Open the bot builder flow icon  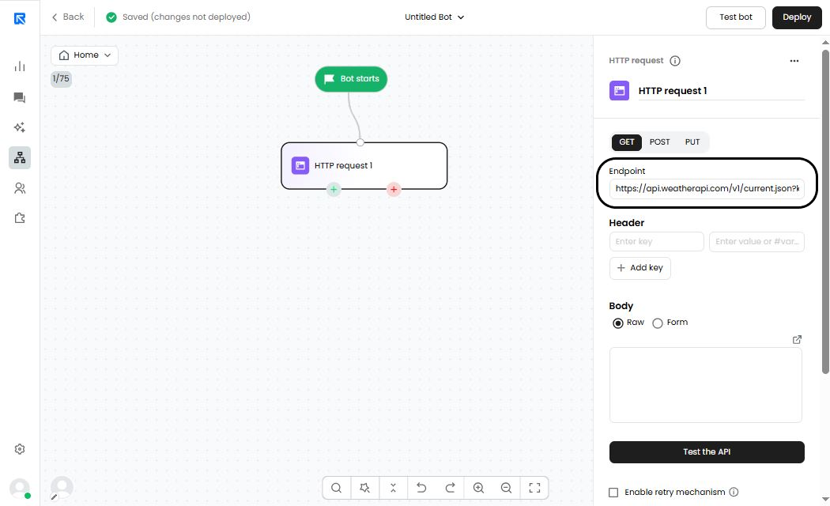(20, 157)
